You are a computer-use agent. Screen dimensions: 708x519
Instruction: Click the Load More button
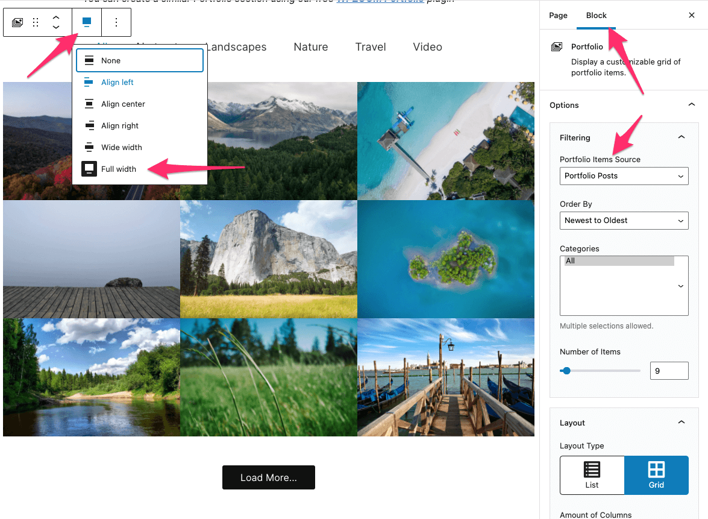click(x=269, y=477)
